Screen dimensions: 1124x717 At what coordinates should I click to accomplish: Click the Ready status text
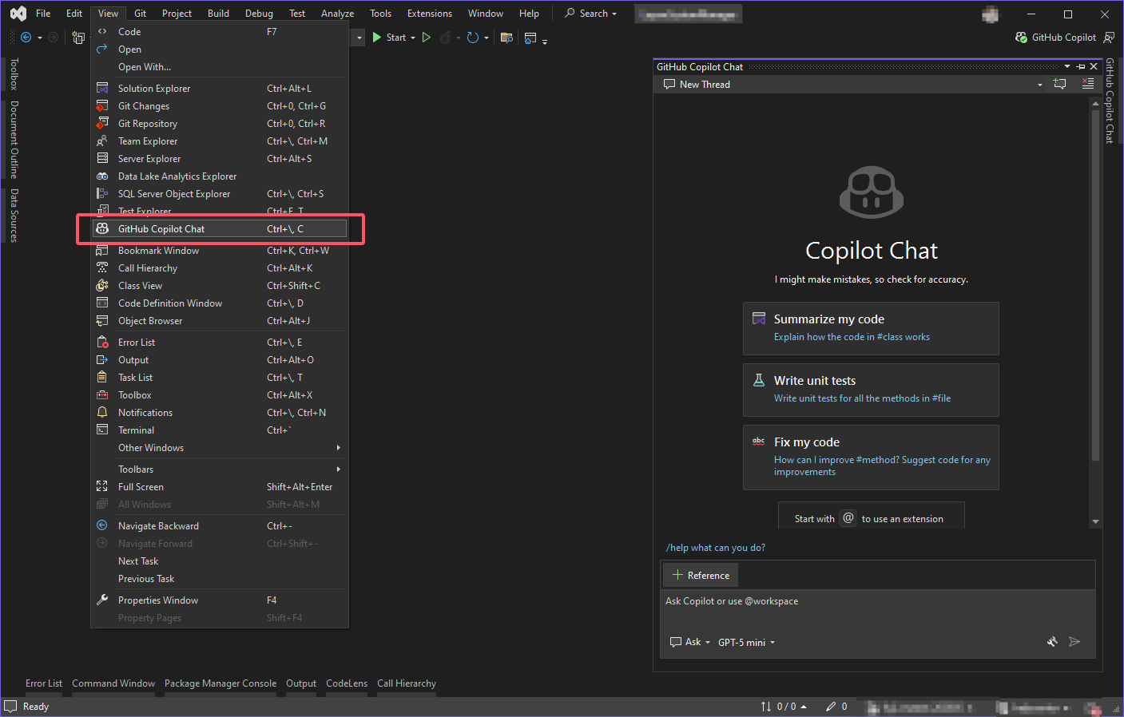[36, 707]
